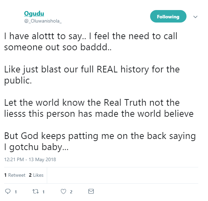This screenshot has width=208, height=201.
Task: Click the 'Like just blast our full' paragraph
Action: click(92, 75)
